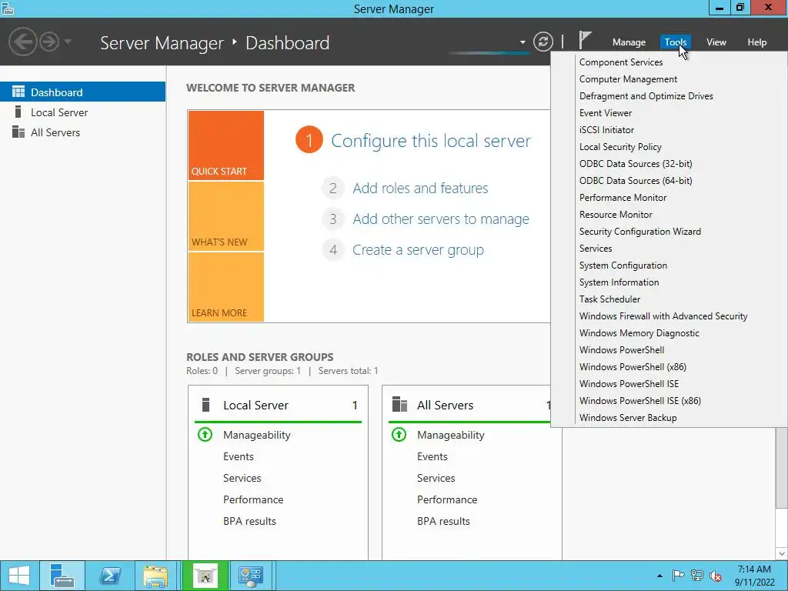This screenshot has width=788, height=591.
Task: Open Event Viewer
Action: click(605, 113)
